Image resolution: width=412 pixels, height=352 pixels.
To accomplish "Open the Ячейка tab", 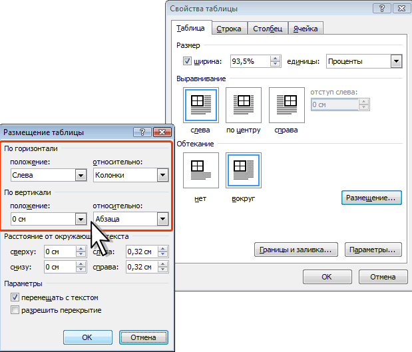I will click(306, 29).
